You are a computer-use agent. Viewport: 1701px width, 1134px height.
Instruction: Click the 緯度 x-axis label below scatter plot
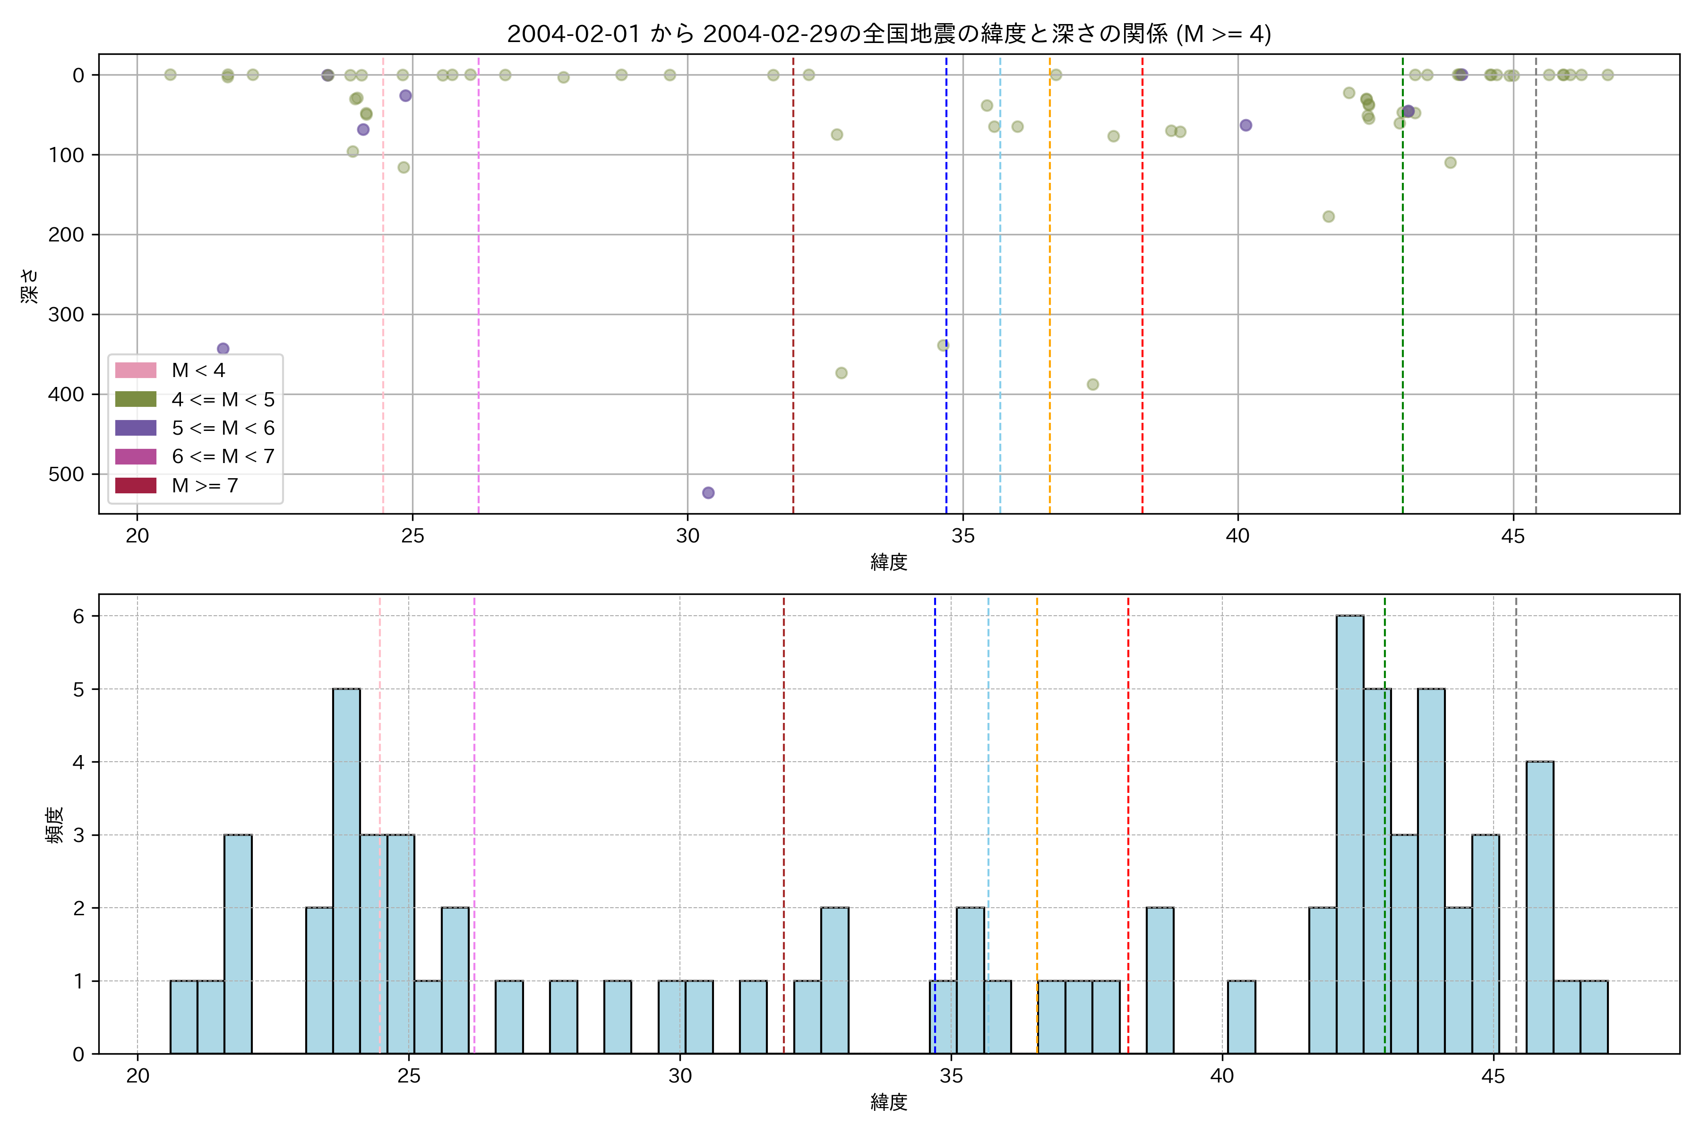point(888,562)
